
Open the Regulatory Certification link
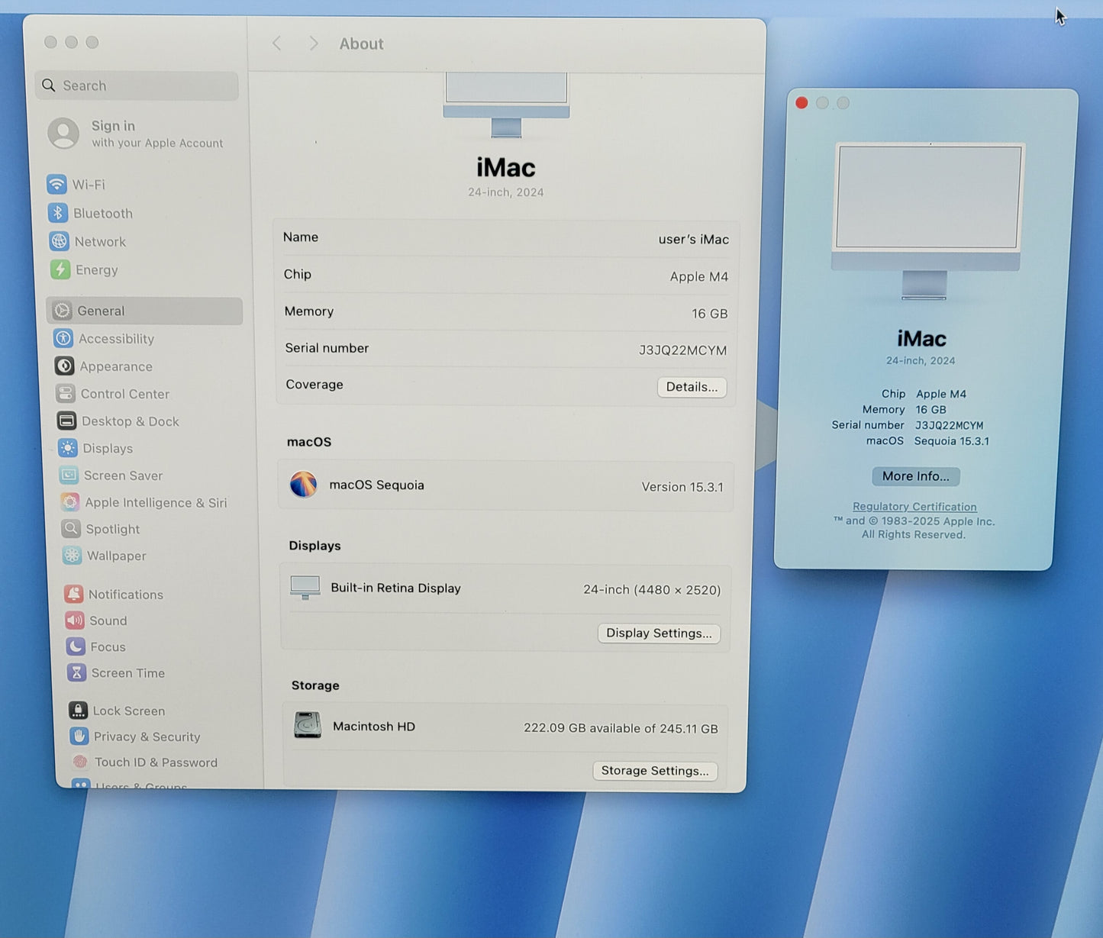tap(914, 506)
